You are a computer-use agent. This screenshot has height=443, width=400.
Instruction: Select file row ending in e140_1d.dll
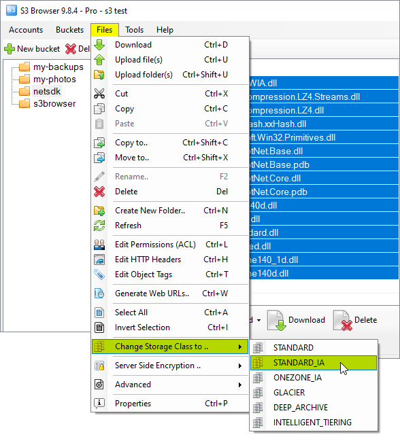pyautogui.click(x=324, y=260)
